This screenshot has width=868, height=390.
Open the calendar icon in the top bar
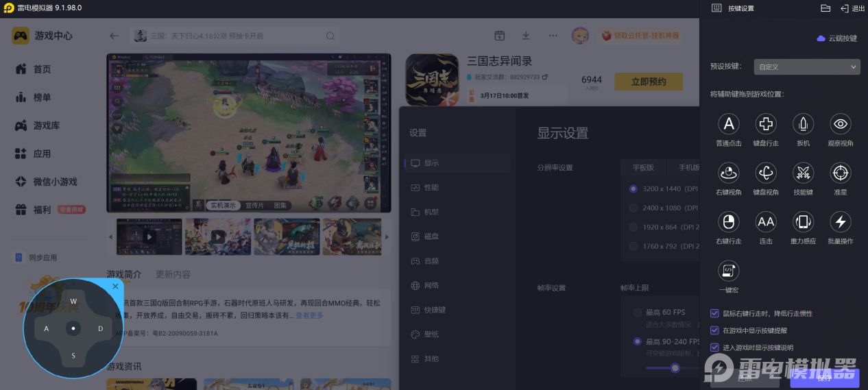(500, 36)
